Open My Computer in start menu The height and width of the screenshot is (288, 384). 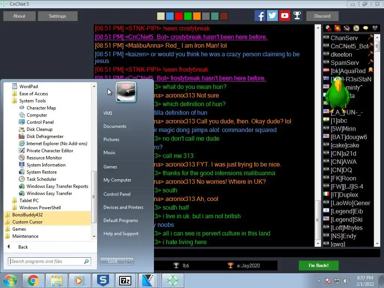[x=117, y=180]
